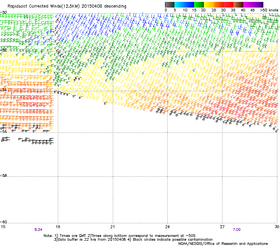Click the gray 0-5 knots legend swatch
The width and height of the screenshot is (280, 246).
tap(170, 5)
